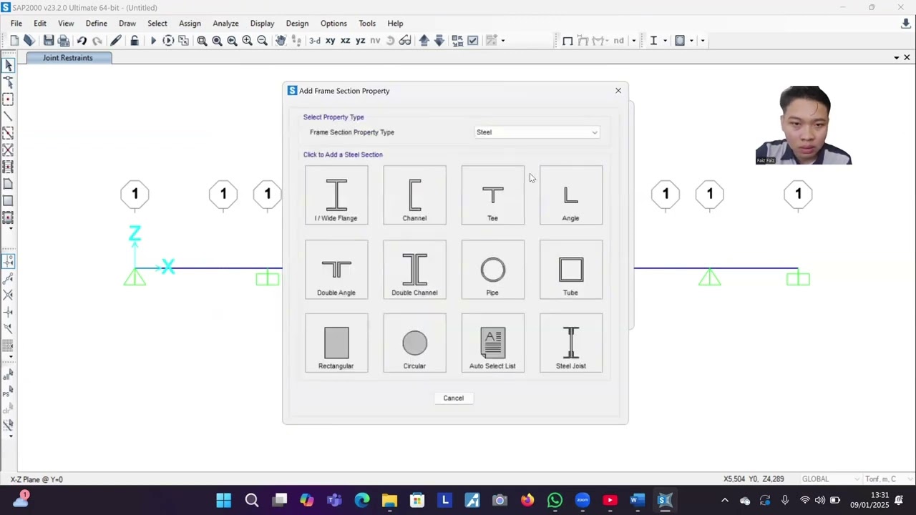Open the File menu
The height and width of the screenshot is (515, 916).
16,24
